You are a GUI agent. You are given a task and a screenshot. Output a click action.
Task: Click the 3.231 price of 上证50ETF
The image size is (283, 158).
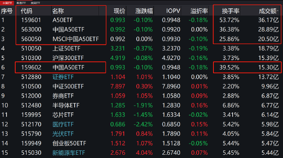118,48
